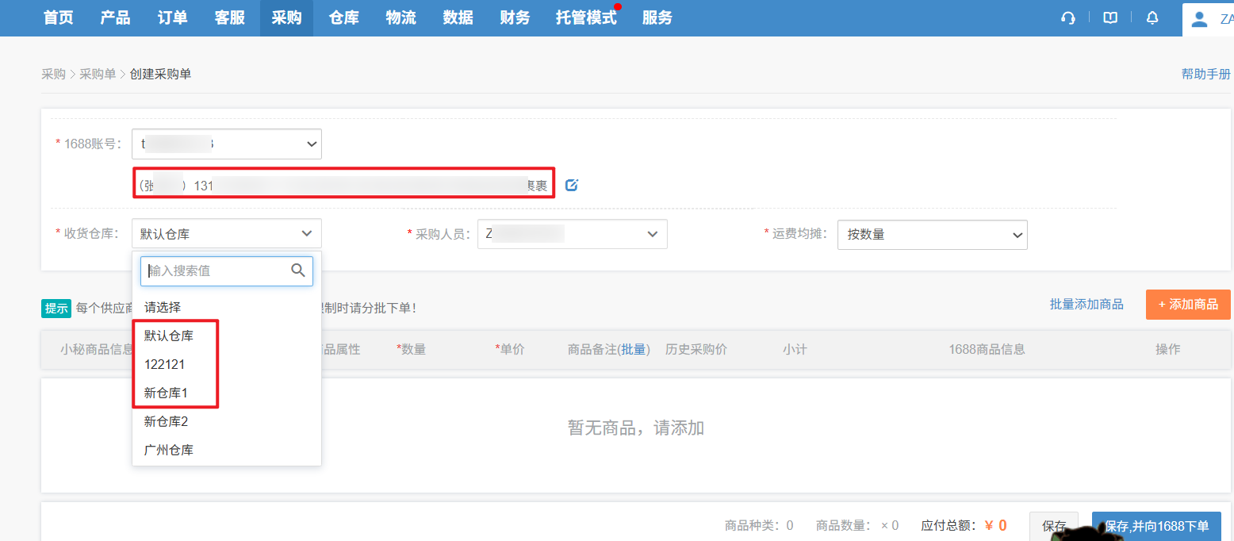This screenshot has width=1234, height=541.
Task: Select 新仓库2 from the warehouse list
Action: (x=167, y=421)
